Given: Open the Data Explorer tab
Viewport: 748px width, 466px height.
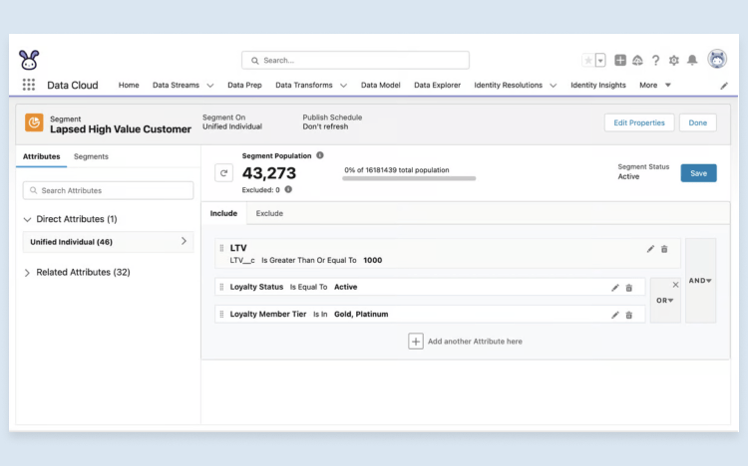Looking at the screenshot, I should click(x=438, y=85).
